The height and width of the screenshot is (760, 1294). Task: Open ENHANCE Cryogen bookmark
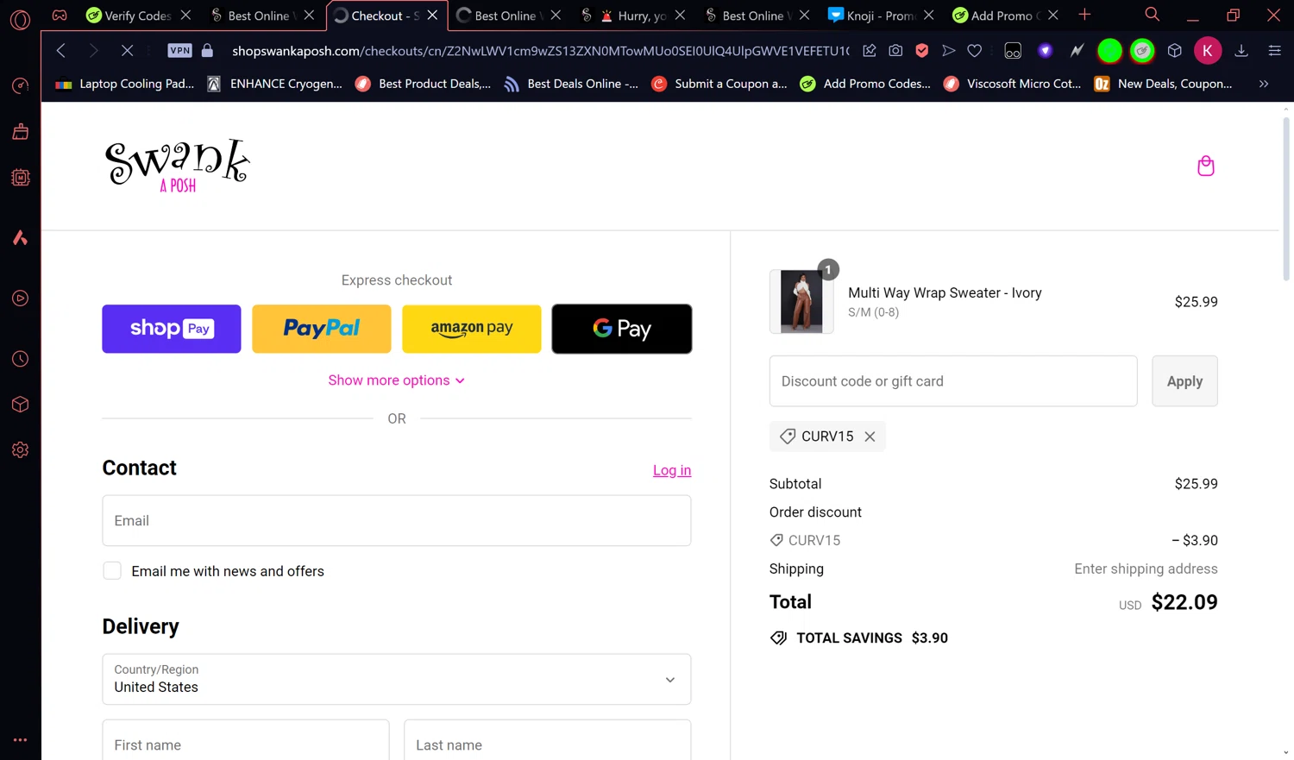(x=275, y=84)
